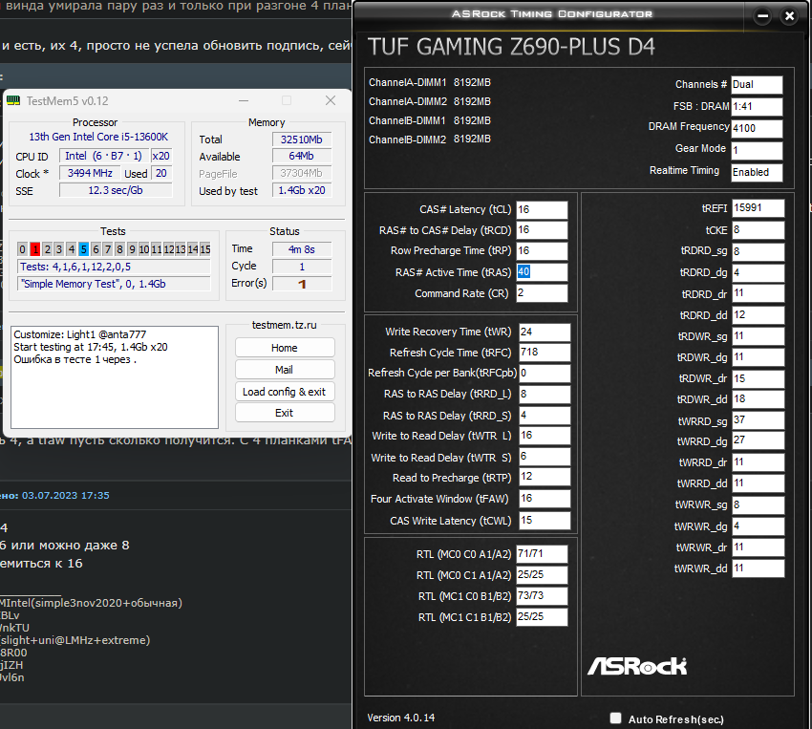Click the Home button in TestMem5

285,348
